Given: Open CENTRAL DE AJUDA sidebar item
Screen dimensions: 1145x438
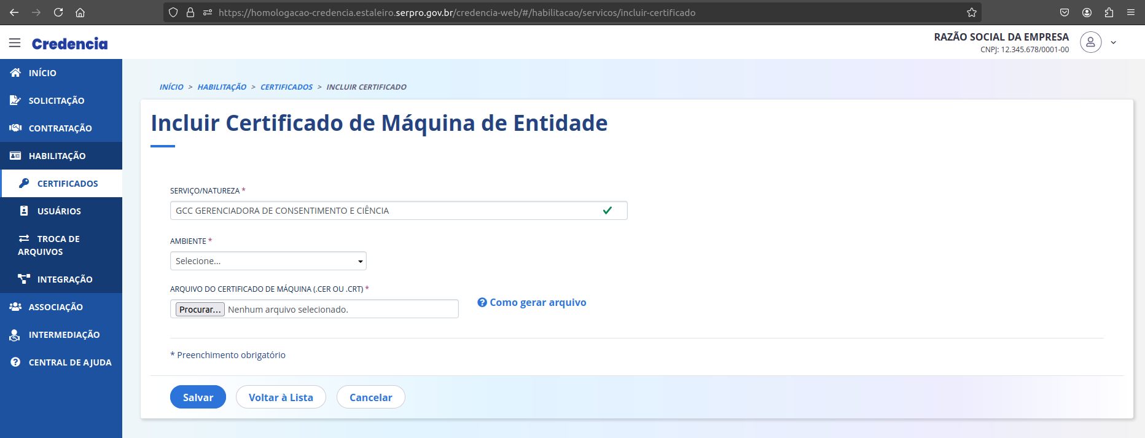Looking at the screenshot, I should (x=61, y=362).
